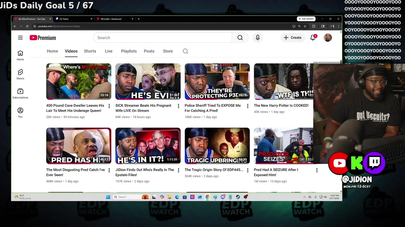
Task: Activate voice search microphone
Action: [258, 38]
